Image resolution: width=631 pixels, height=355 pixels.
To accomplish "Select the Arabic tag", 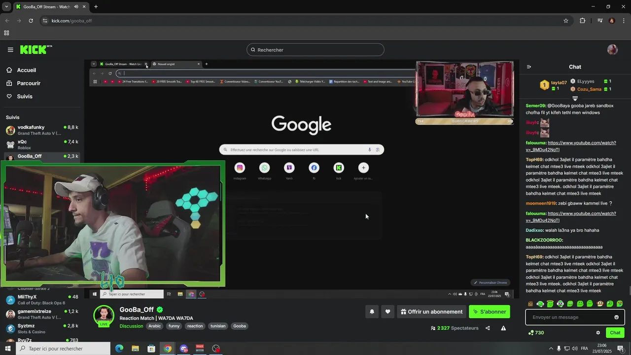I will tap(155, 326).
